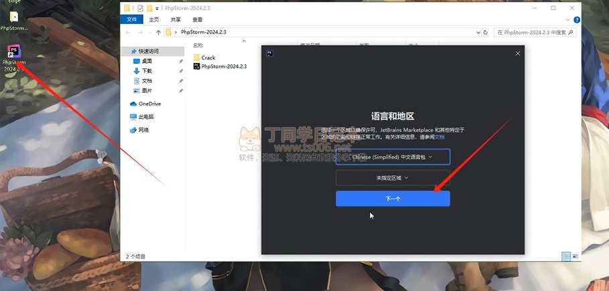Open 图片 in navigation pane
The width and height of the screenshot is (609, 291).
click(147, 90)
